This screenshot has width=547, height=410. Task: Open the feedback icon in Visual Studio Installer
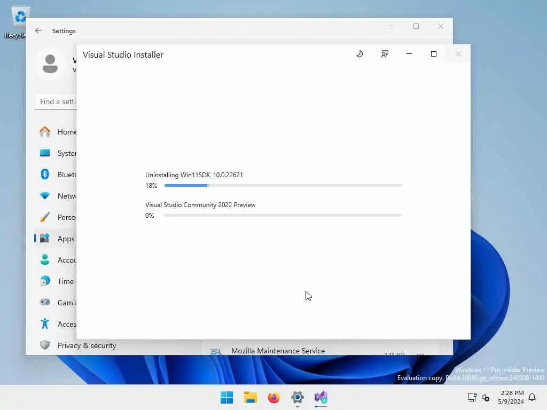point(385,54)
